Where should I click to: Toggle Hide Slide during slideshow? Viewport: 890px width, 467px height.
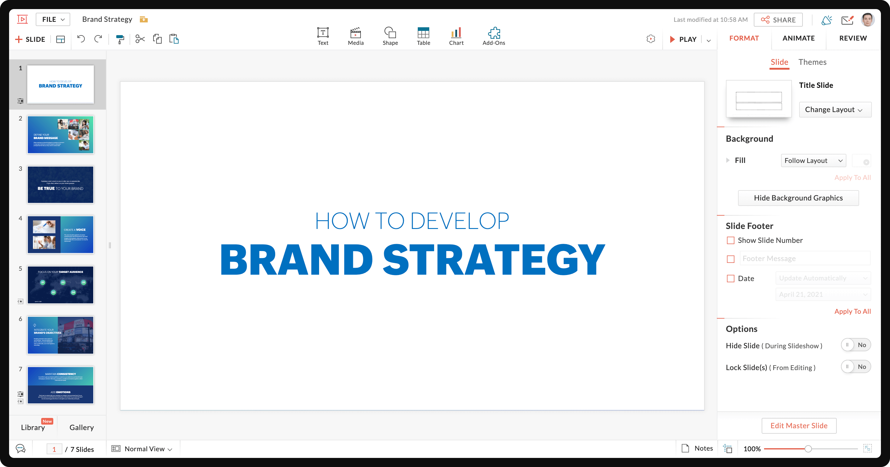(855, 345)
